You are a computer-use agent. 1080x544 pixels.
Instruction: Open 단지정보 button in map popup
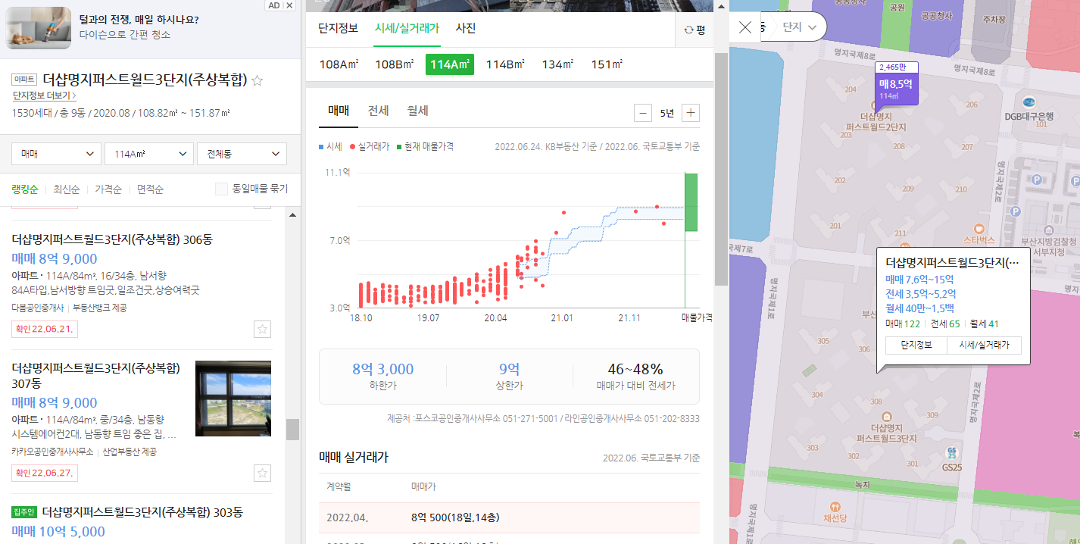pyautogui.click(x=916, y=345)
